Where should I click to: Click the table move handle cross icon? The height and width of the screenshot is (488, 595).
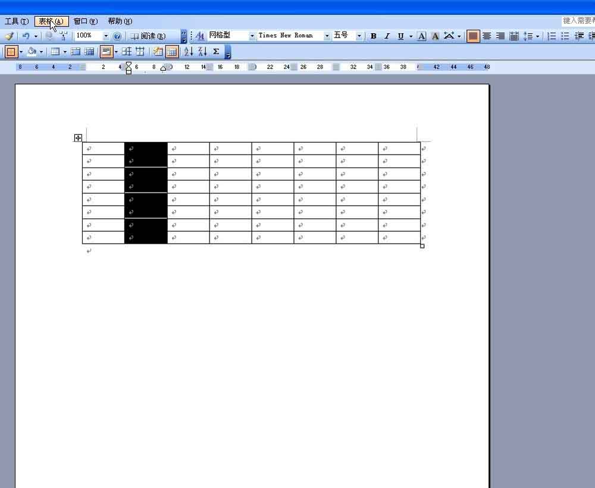tap(78, 138)
